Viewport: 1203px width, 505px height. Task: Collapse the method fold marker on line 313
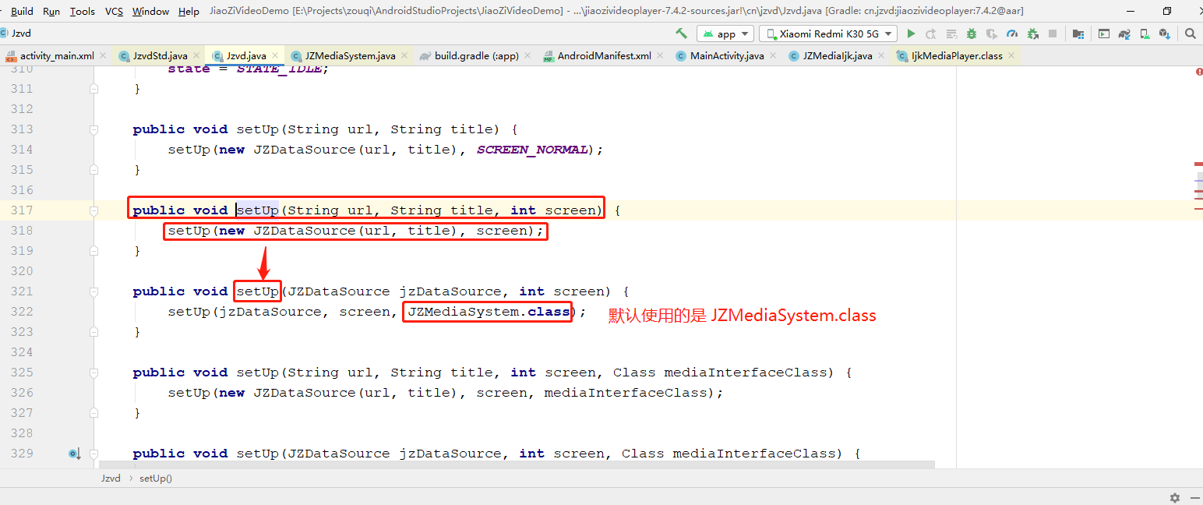coord(93,129)
